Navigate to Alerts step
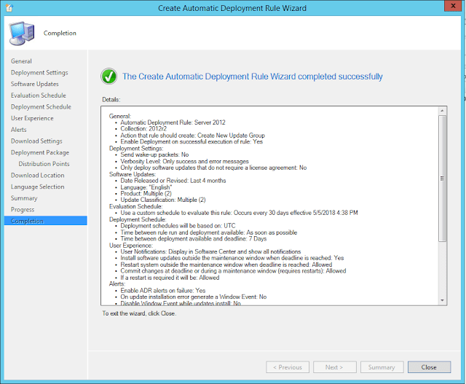The image size is (466, 384). (19, 130)
